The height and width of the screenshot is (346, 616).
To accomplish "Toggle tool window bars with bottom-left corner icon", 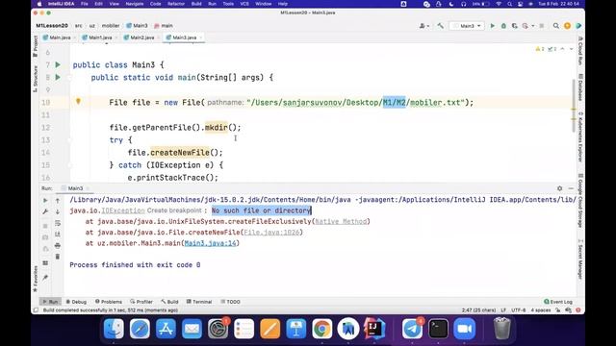I will click(36, 310).
